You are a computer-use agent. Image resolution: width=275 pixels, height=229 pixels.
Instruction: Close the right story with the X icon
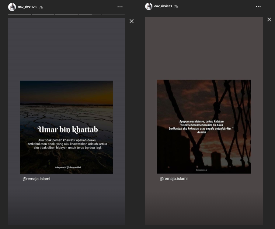coord(269,20)
